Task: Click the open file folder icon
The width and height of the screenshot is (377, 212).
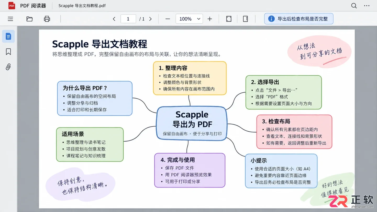Action: click(30, 19)
